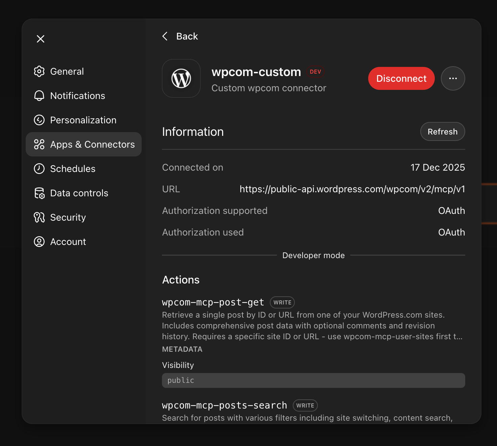Go to the Security settings section
This screenshot has width=497, height=446.
68,217
